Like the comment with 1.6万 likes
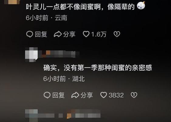Image resolution: width=171 pixels, height=122 pixels. [x=86, y=34]
